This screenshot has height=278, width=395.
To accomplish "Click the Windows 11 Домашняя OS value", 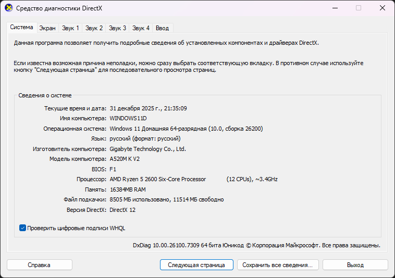I will [186, 129].
